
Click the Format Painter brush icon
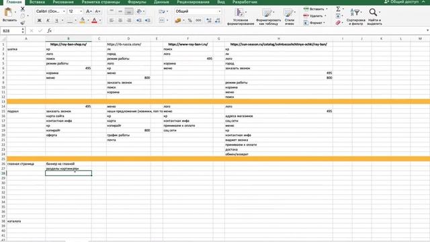click(23, 23)
